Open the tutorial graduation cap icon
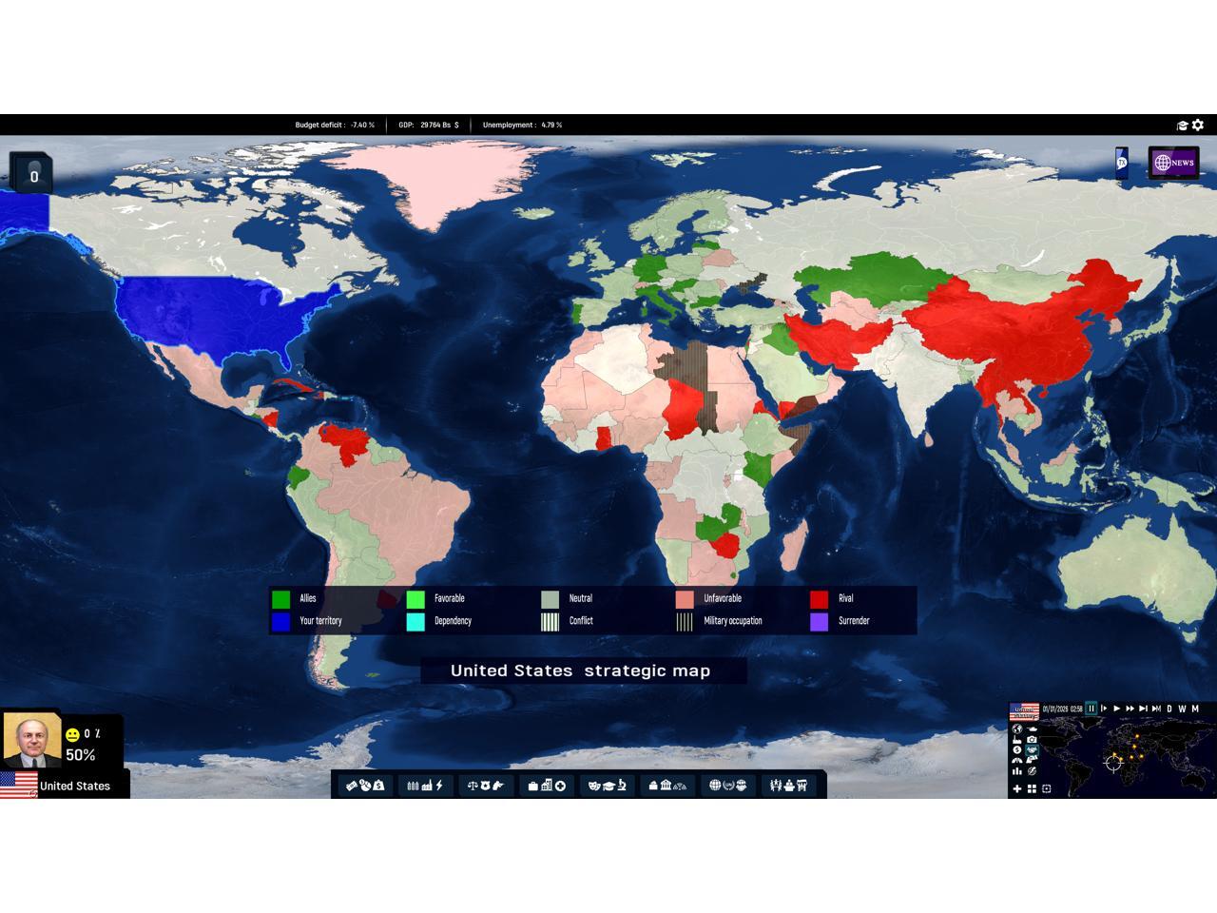 click(1183, 126)
